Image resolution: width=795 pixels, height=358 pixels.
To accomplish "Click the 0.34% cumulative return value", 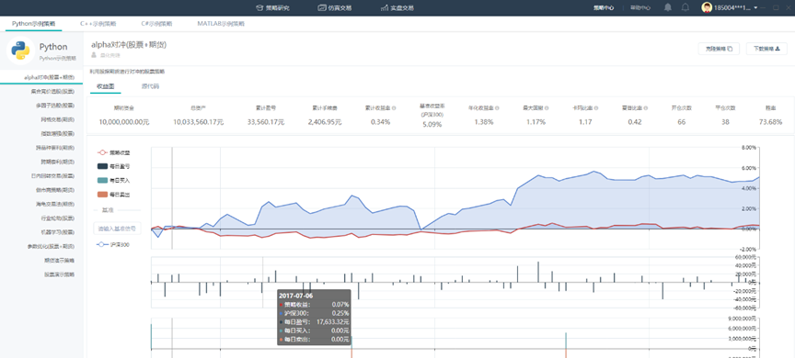I will click(381, 122).
